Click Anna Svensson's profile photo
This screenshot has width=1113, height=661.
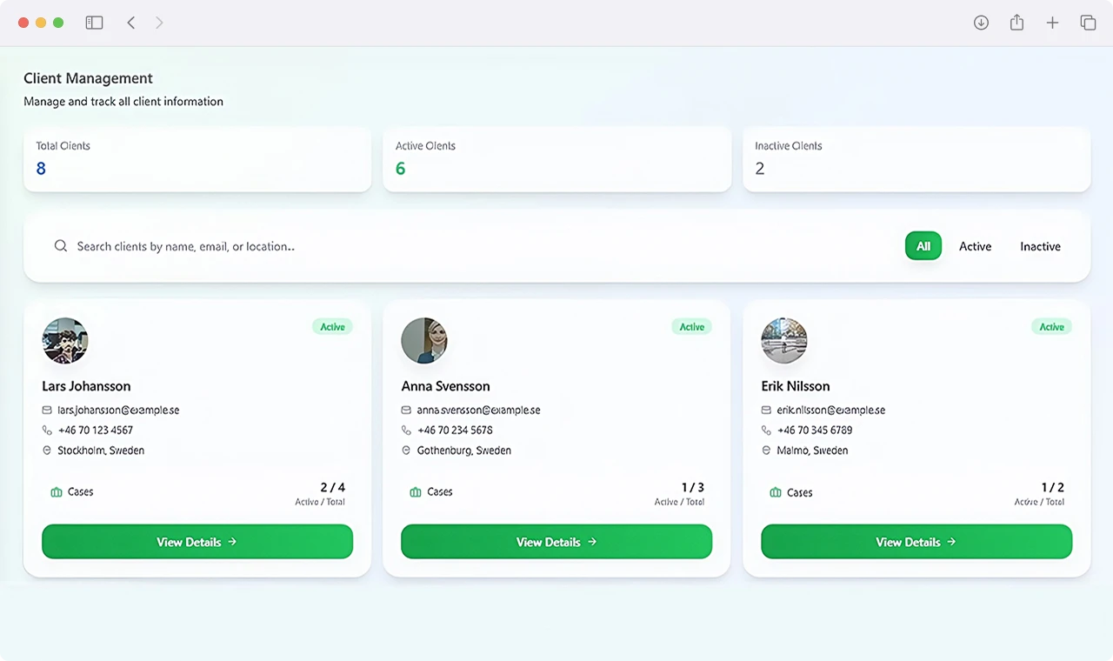424,341
